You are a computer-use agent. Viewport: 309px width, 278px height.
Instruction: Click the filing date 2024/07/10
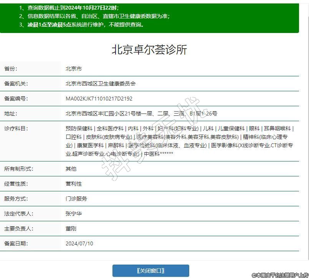79,243
